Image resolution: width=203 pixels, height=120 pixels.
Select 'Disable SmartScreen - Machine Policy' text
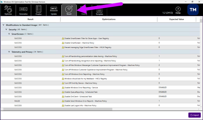[79, 43]
